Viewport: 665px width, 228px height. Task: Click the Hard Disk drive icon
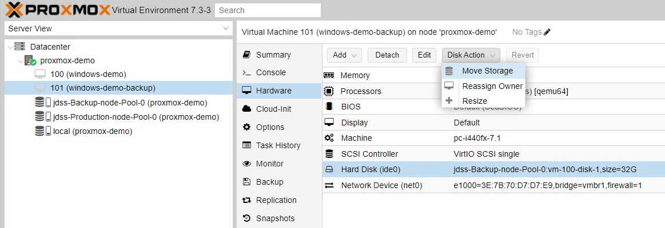click(329, 170)
